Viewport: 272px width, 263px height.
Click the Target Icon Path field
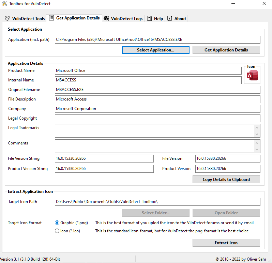click(x=157, y=202)
